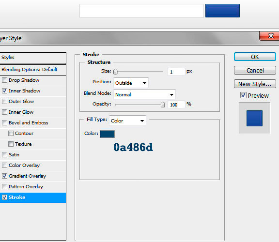Tick the Inner Glow checkbox
This screenshot has width=279, height=242.
pyautogui.click(x=4, y=112)
